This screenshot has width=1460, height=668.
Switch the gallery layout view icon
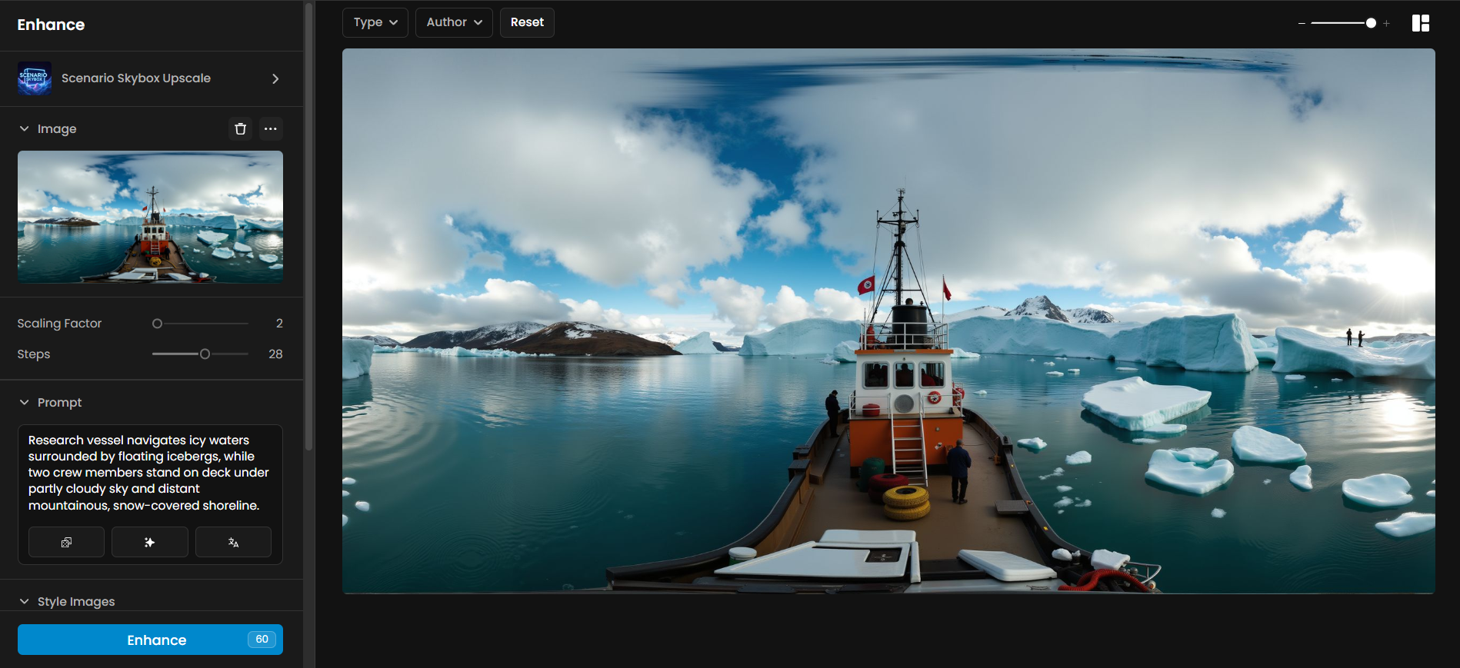[1421, 23]
